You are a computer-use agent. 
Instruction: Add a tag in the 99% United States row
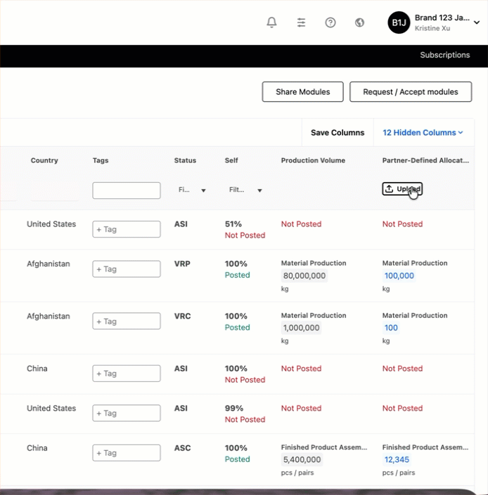[x=127, y=413]
